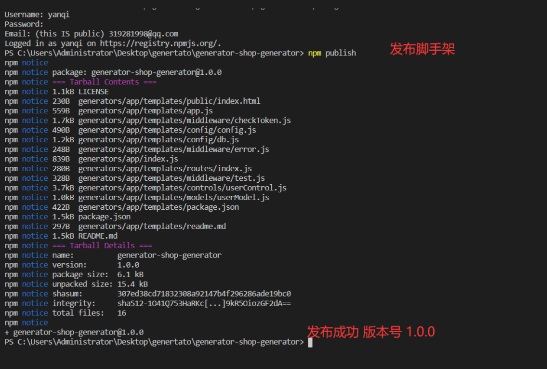Click the models/userModel.js file path

(173, 198)
